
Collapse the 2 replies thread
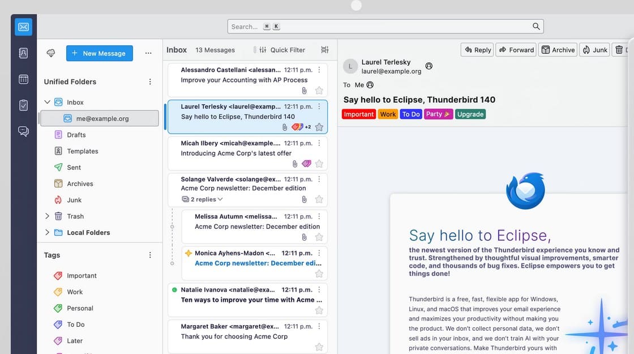click(202, 199)
